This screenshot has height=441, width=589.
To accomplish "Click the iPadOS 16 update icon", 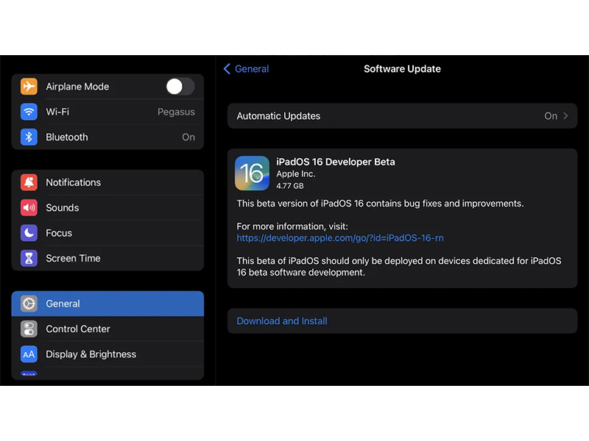I will [x=252, y=173].
